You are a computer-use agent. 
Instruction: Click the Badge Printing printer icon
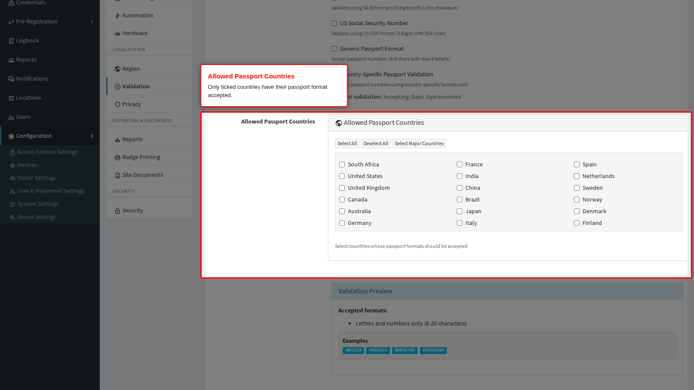click(x=118, y=157)
